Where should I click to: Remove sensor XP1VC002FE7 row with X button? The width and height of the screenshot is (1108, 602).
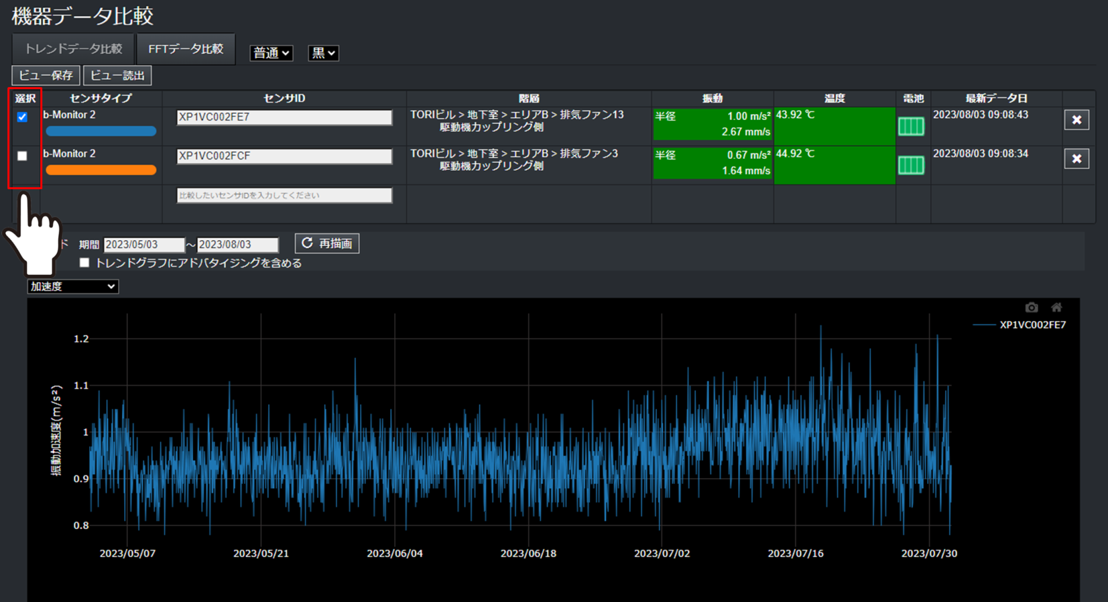coord(1076,119)
